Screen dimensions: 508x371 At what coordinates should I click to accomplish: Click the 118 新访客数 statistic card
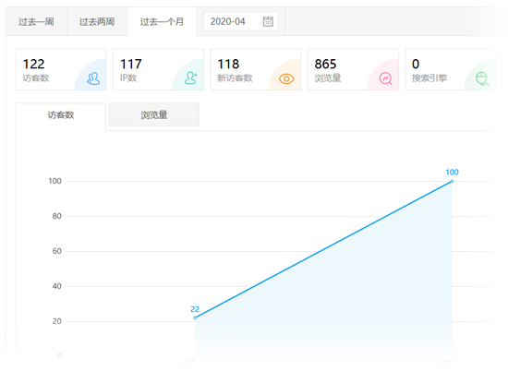tap(256, 69)
